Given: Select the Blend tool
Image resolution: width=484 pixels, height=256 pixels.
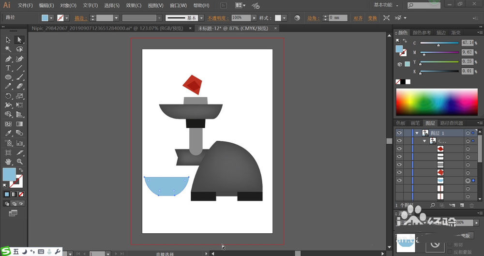Looking at the screenshot, I should pos(19,133).
